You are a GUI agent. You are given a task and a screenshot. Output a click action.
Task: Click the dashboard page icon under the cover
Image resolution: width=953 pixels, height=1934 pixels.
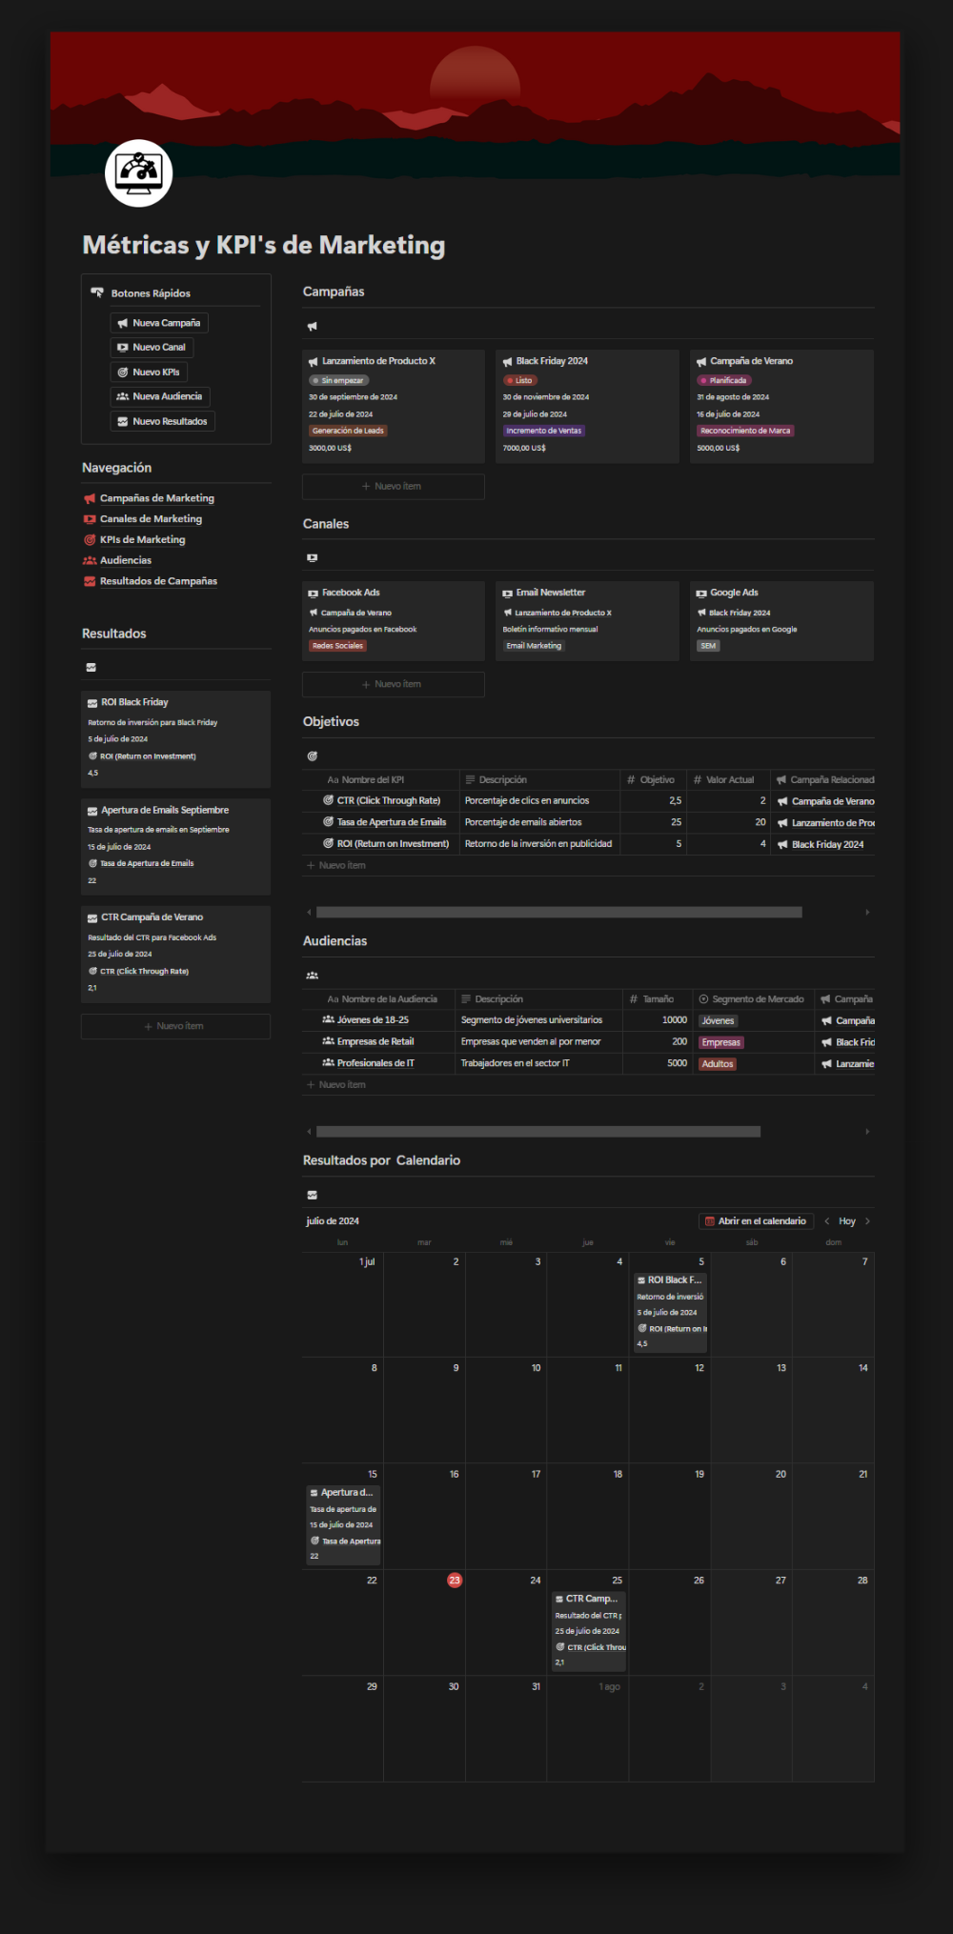(138, 173)
